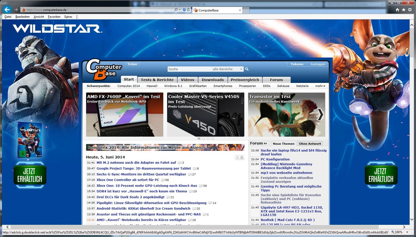Click the ComputerBase site logo
Image resolution: width=416 pixels, height=237 pixels.
click(104, 69)
